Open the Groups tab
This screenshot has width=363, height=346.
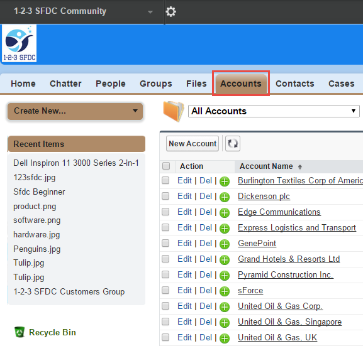click(x=156, y=84)
